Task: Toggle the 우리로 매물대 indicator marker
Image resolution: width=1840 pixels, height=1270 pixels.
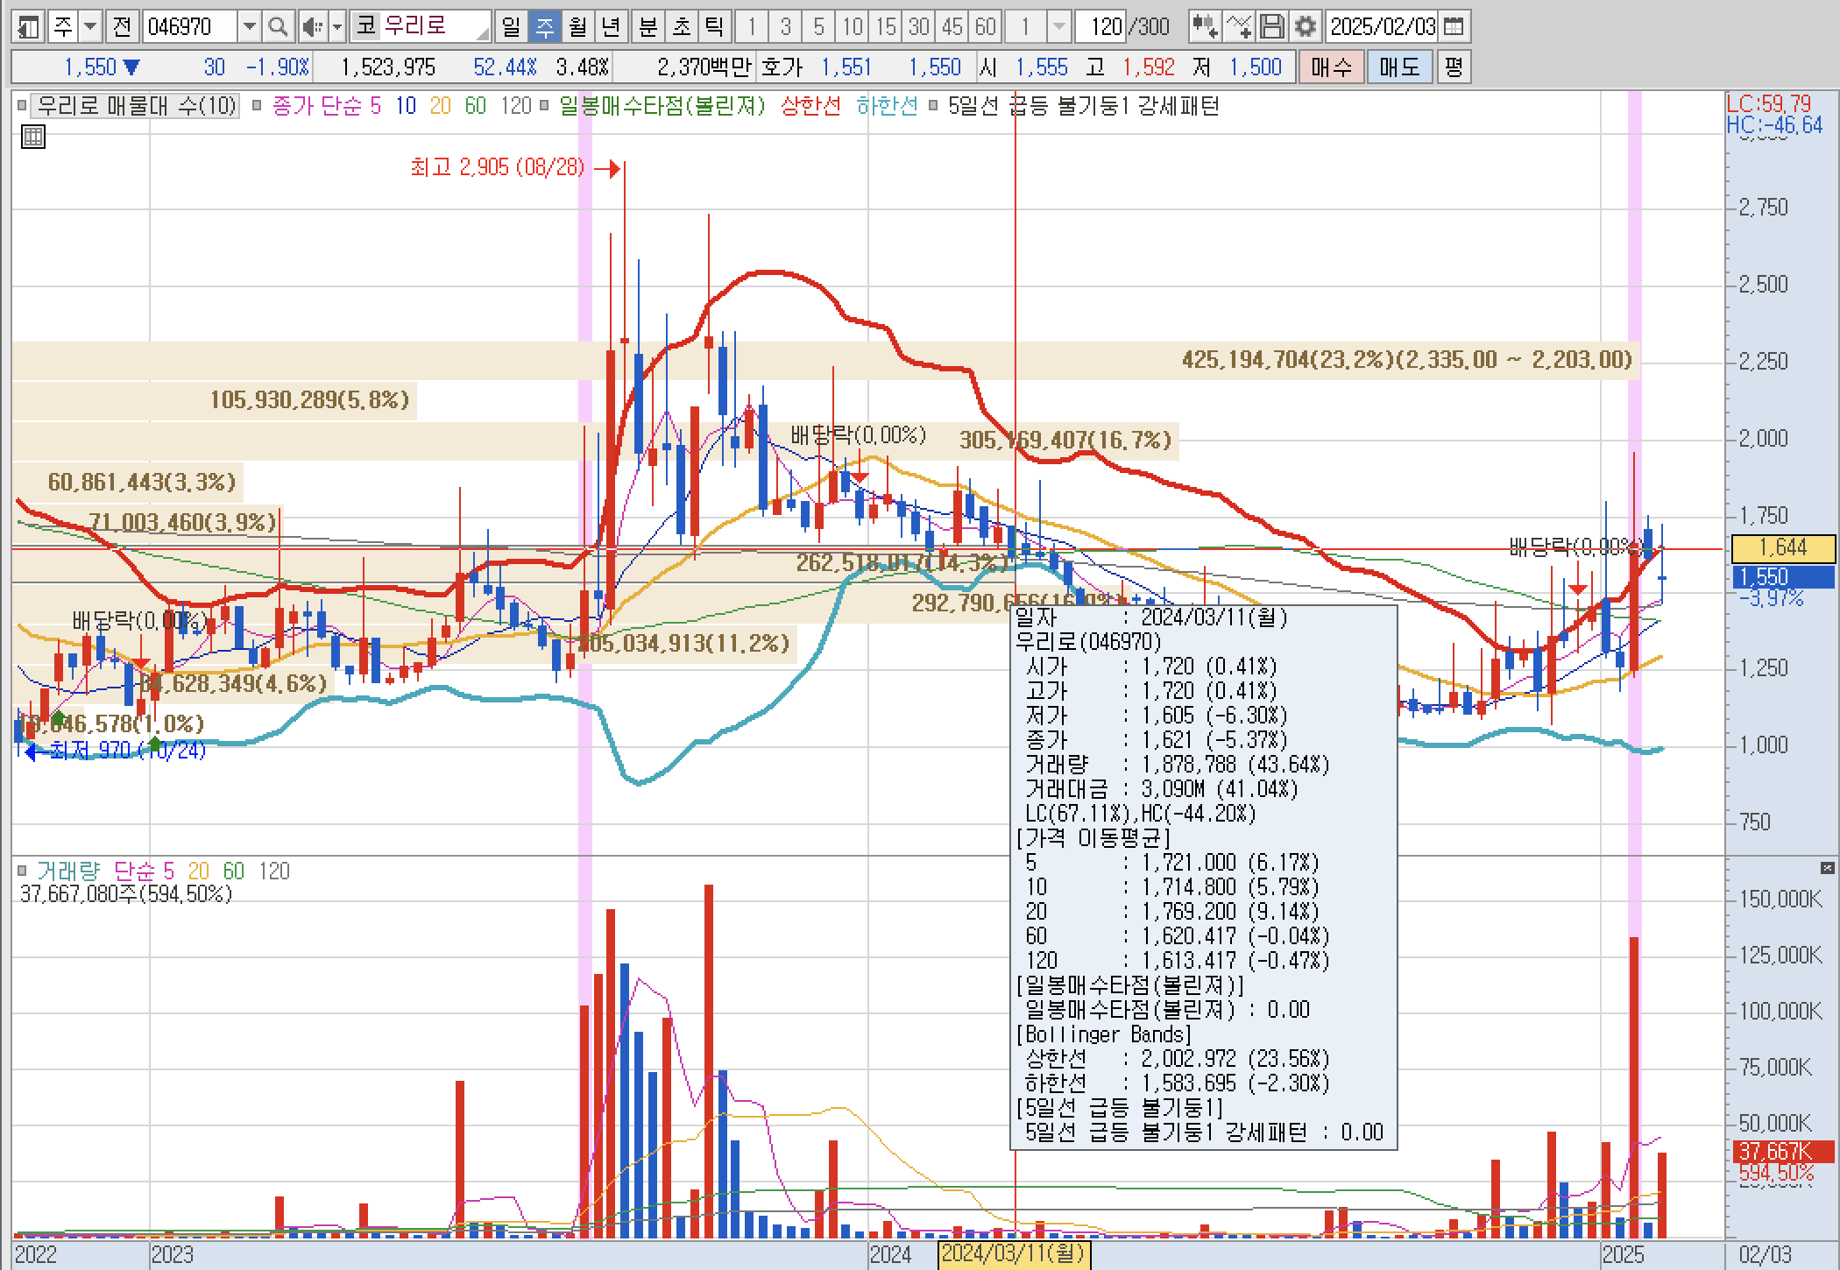Action: point(22,106)
